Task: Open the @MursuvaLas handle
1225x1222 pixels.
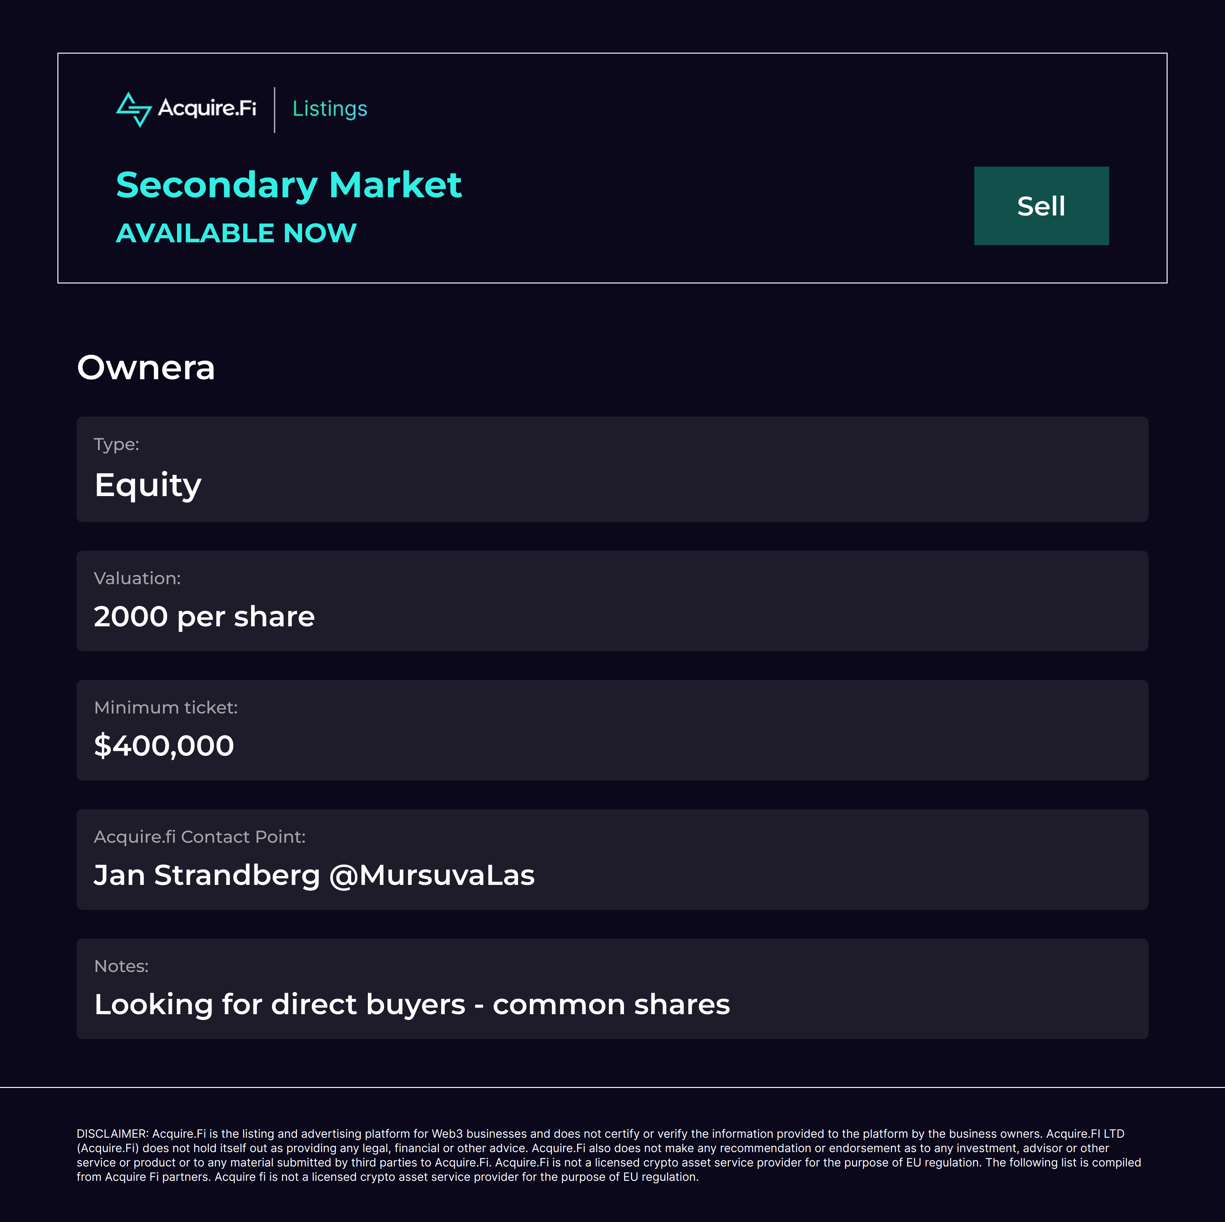Action: tap(432, 876)
